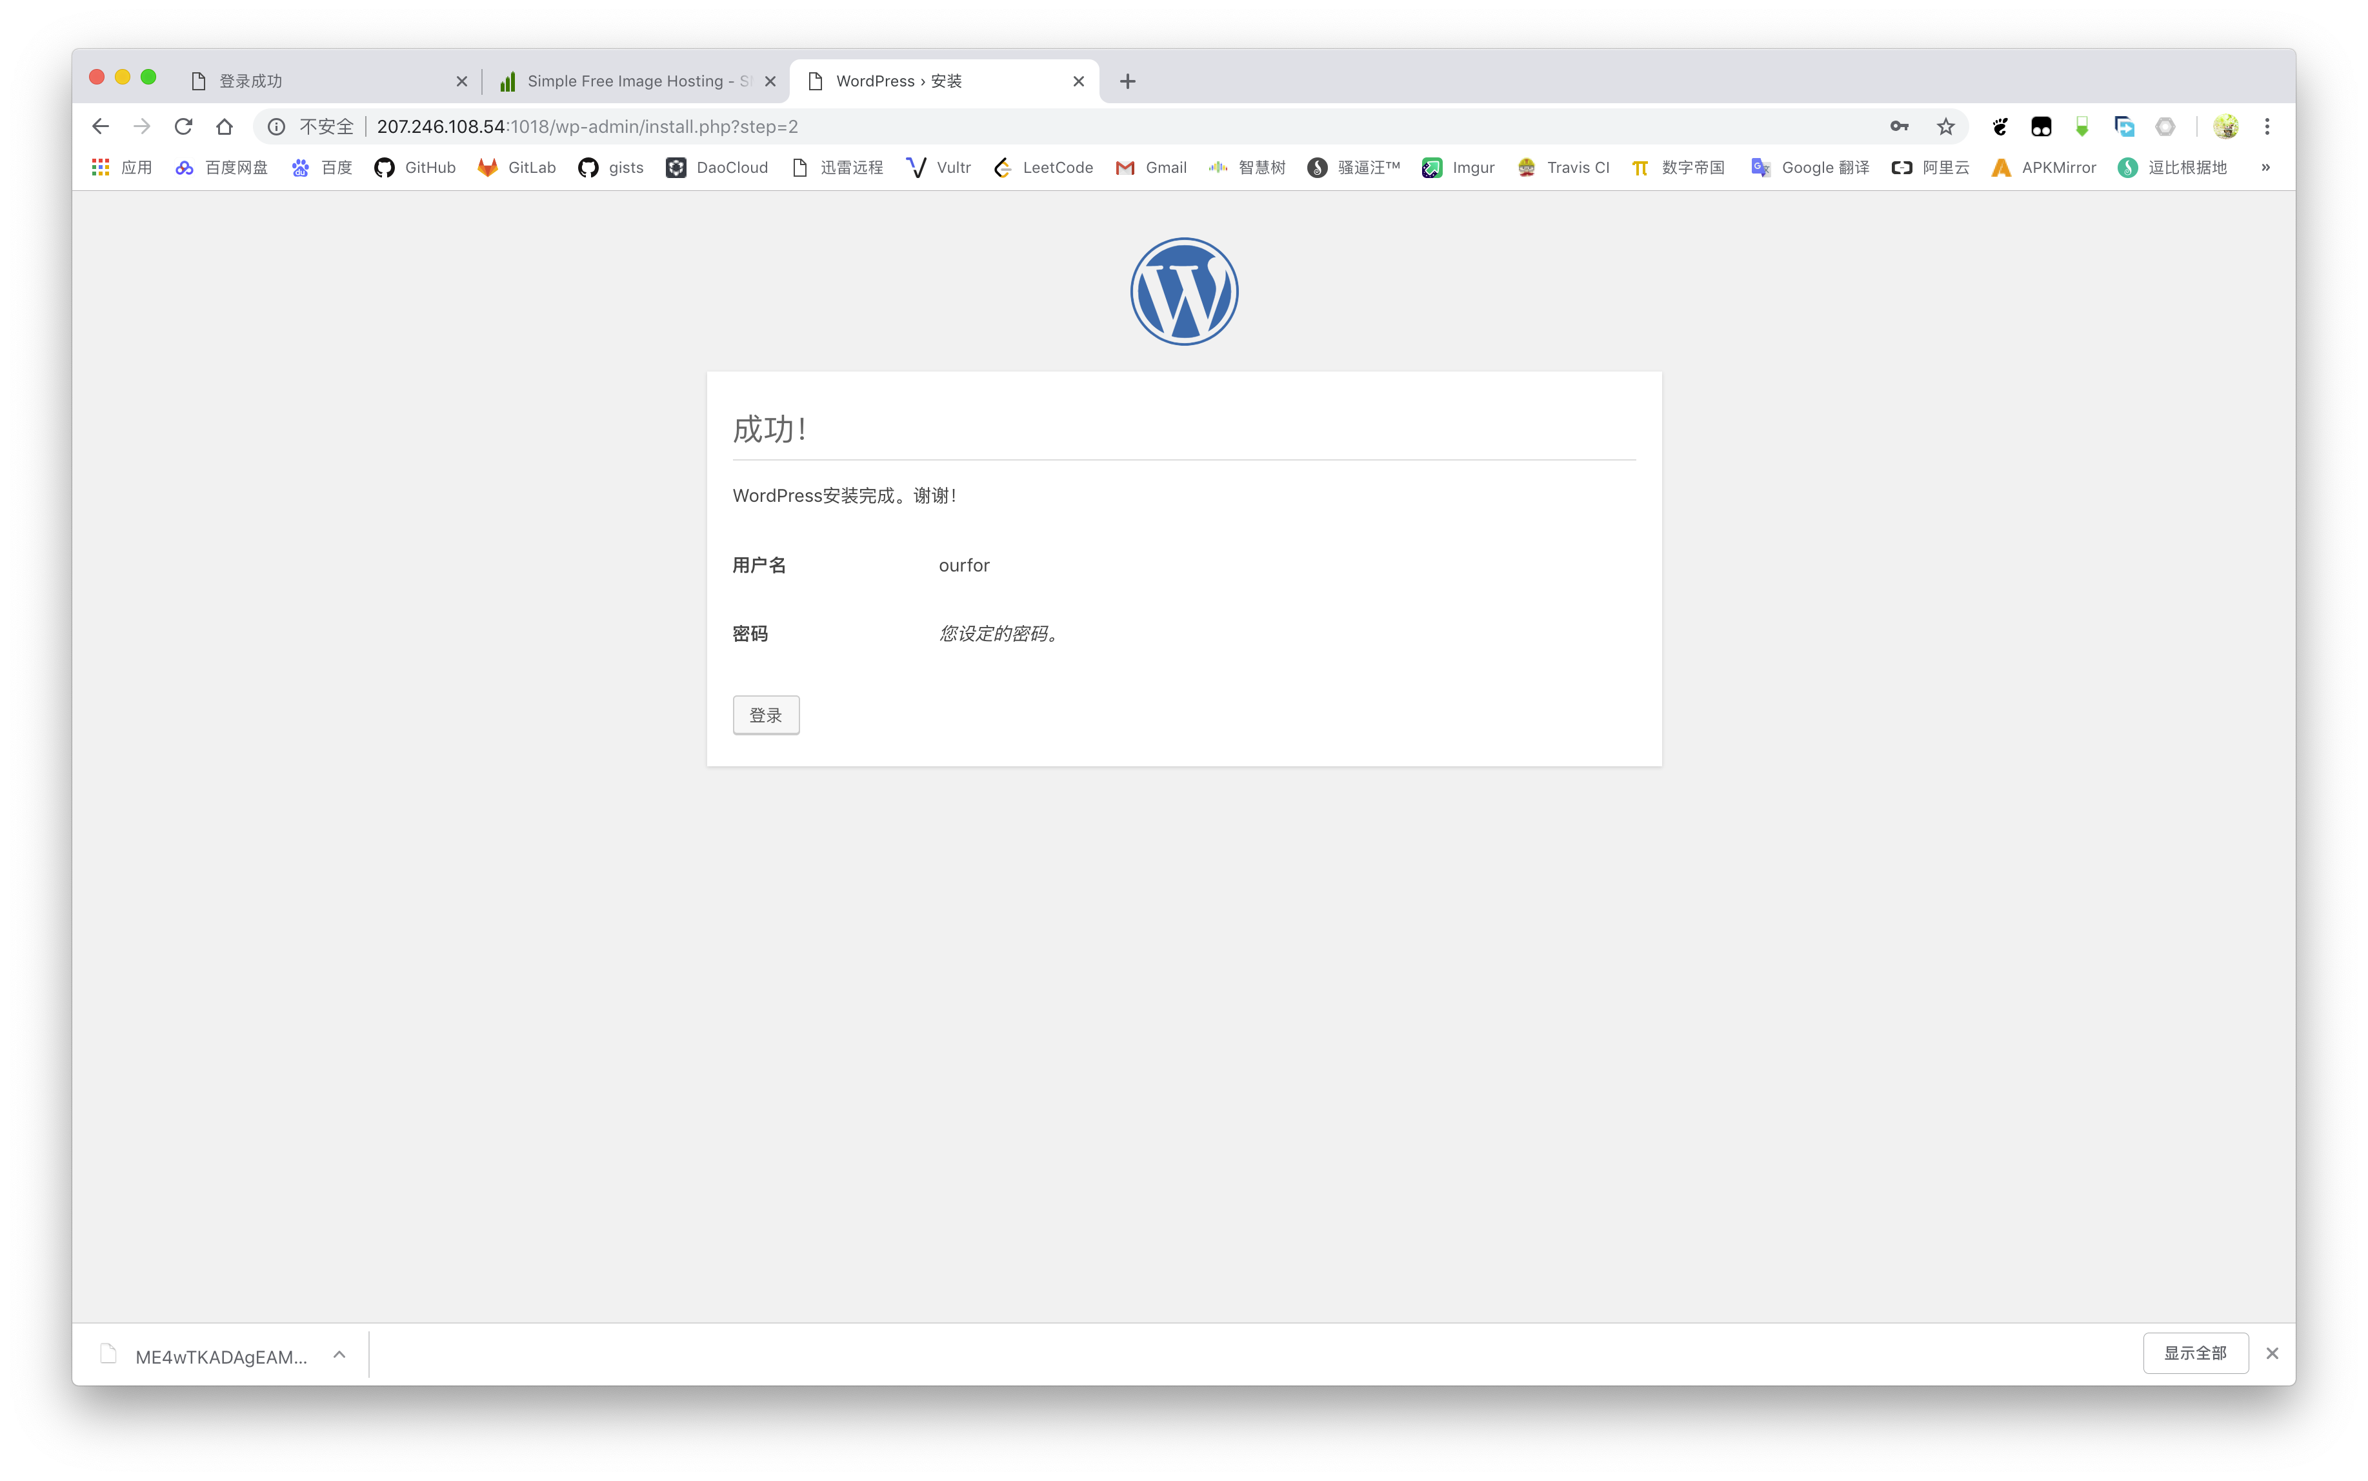Image resolution: width=2368 pixels, height=1481 pixels.
Task: Open the 逗比根据地 bookmark
Action: coord(2173,168)
